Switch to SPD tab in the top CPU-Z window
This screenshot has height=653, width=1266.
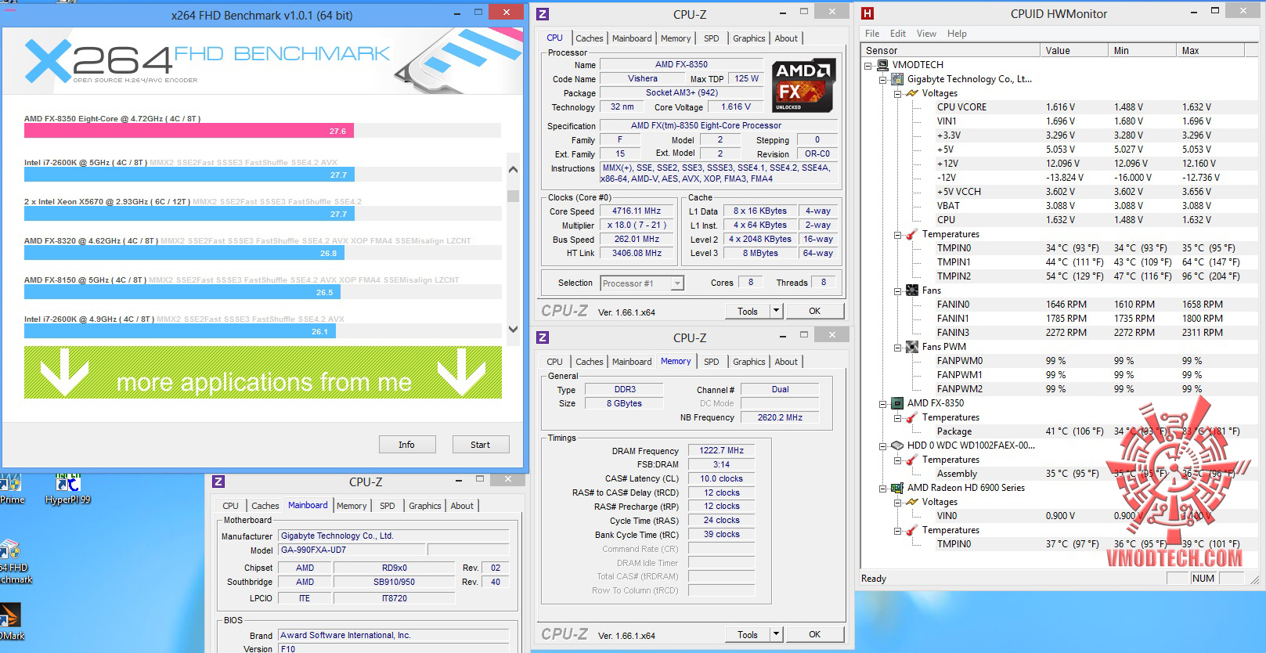(x=711, y=38)
